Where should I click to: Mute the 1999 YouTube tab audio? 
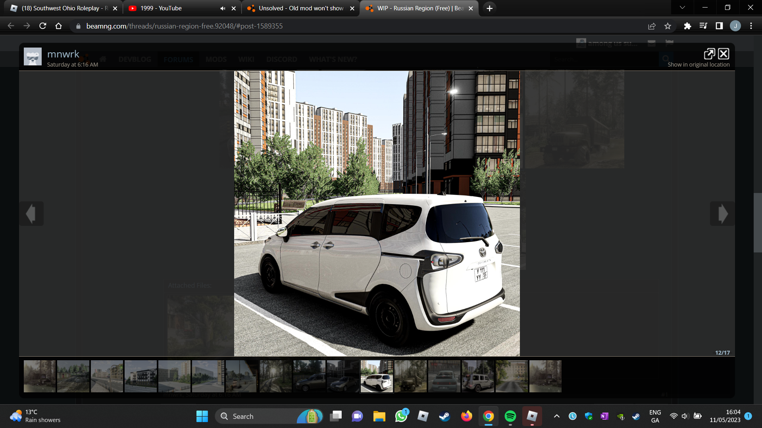[223, 8]
